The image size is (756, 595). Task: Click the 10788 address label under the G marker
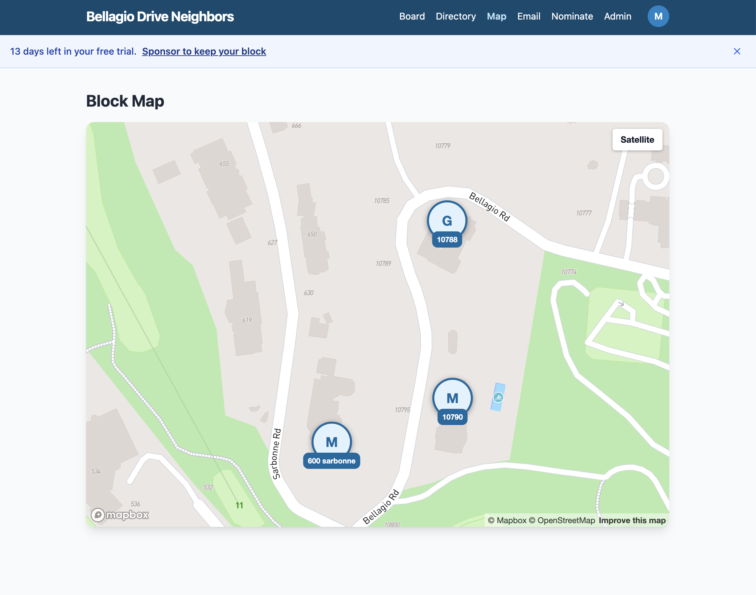[447, 239]
